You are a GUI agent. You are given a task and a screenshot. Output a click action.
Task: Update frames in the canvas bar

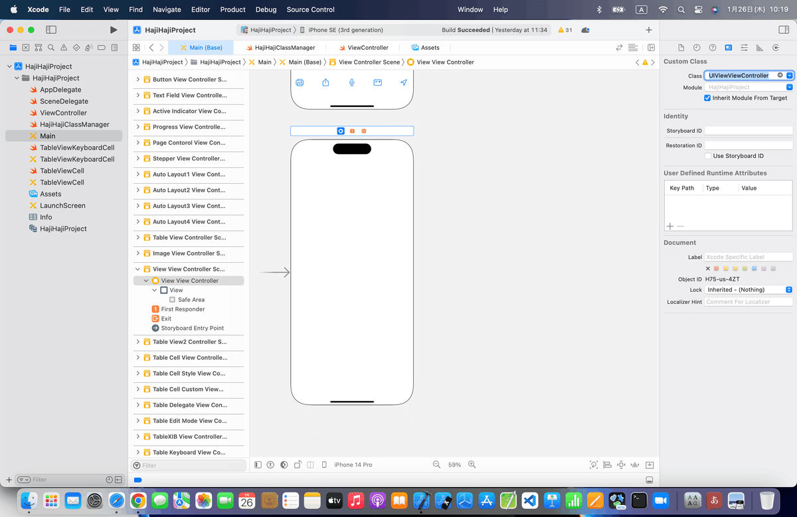[593, 465]
